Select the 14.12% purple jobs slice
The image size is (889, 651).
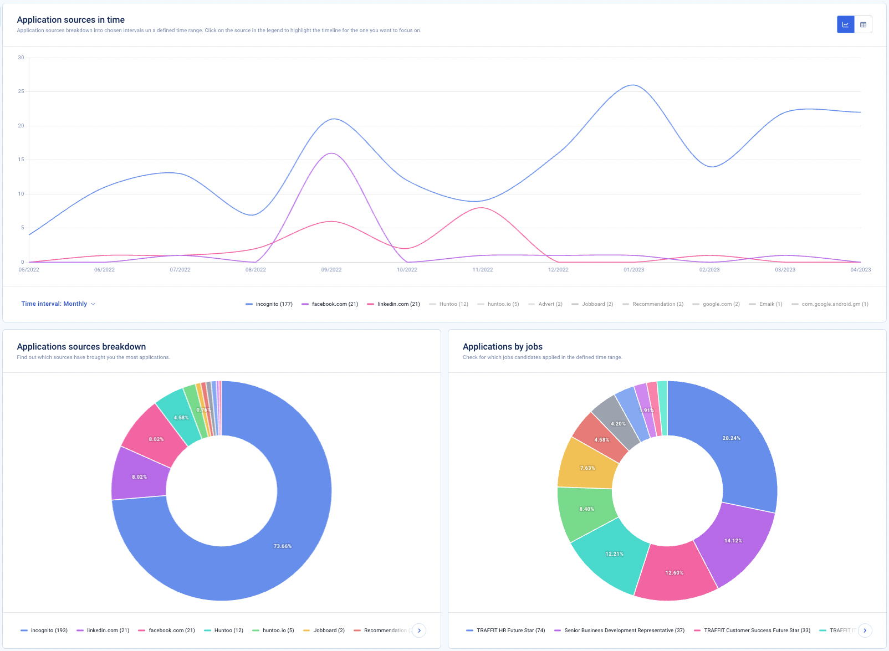pyautogui.click(x=733, y=540)
